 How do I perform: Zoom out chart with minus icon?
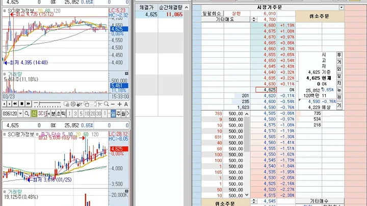(x=113, y=104)
